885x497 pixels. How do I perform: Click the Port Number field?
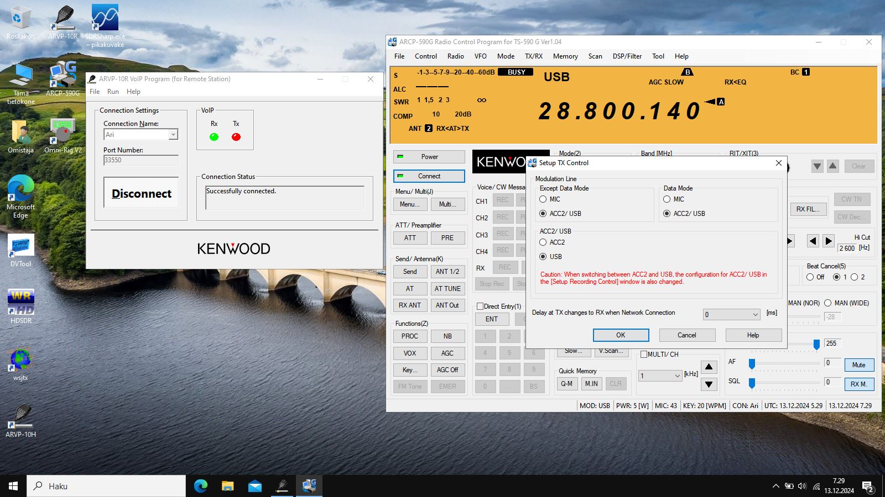tap(141, 160)
